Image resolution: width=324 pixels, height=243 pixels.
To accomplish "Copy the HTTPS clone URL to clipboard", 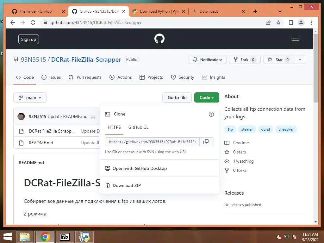I will pyautogui.click(x=206, y=142).
